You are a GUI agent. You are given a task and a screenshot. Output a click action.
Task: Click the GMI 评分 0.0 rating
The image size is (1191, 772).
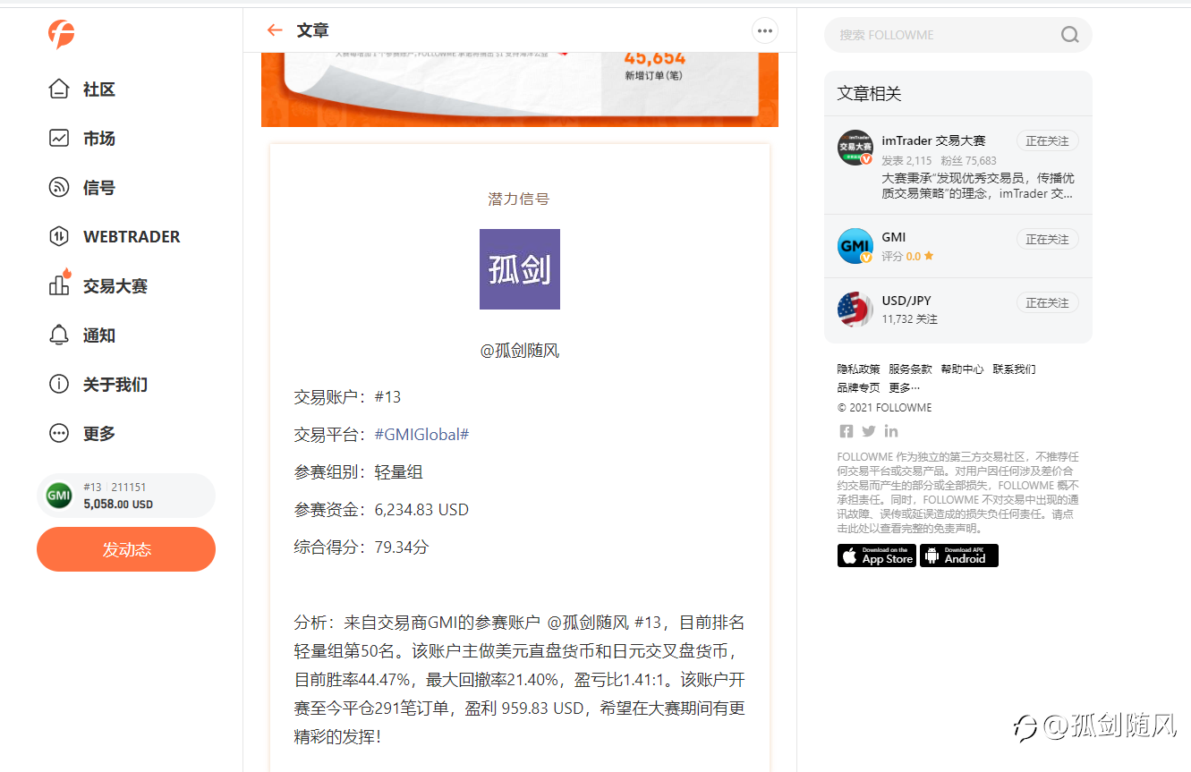coord(907,256)
